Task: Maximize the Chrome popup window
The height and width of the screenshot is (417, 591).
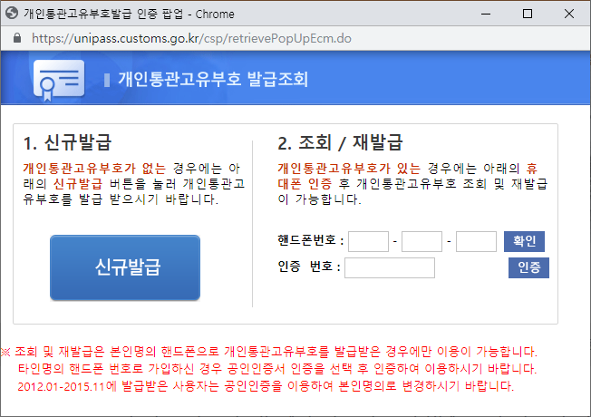Action: (528, 14)
